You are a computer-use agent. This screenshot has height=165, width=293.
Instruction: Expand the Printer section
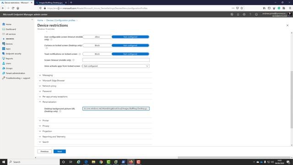[95, 121]
